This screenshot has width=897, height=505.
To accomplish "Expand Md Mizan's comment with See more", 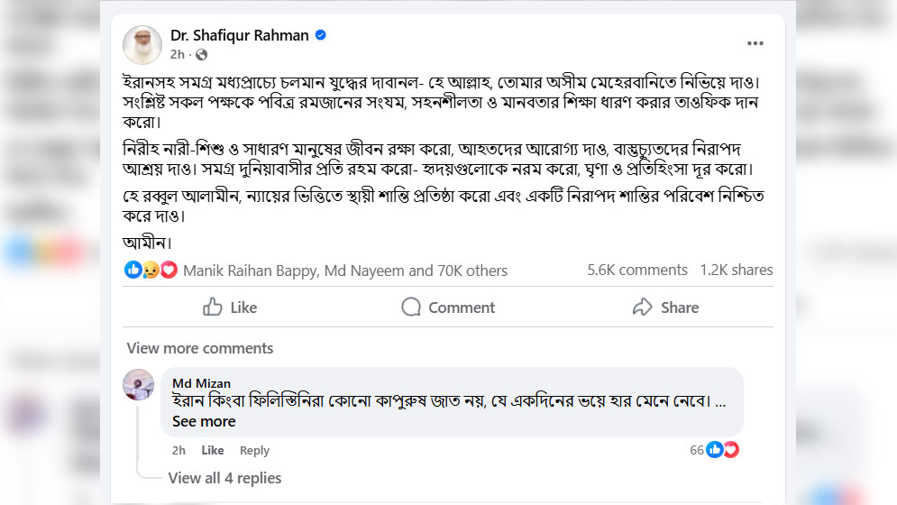I will point(204,421).
